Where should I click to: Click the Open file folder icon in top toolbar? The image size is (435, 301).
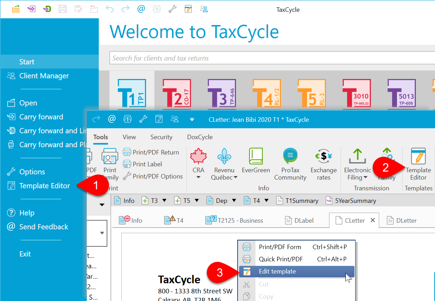click(x=16, y=9)
